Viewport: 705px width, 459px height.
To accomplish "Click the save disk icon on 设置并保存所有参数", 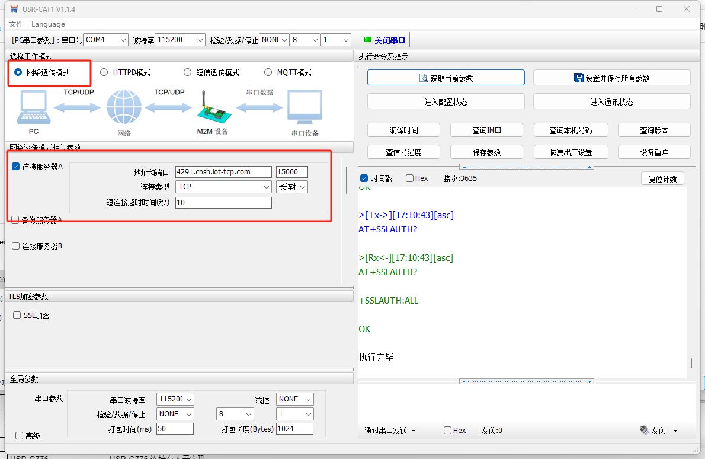I will [579, 78].
